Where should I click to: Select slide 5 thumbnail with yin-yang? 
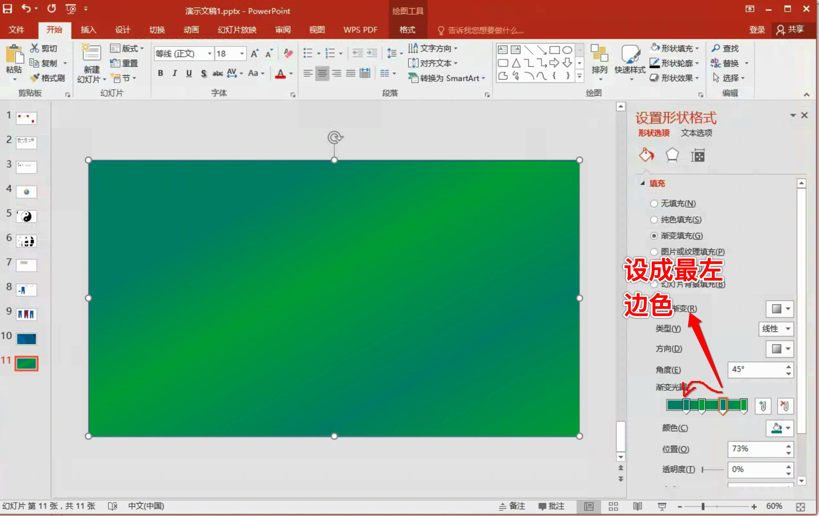pyautogui.click(x=26, y=216)
